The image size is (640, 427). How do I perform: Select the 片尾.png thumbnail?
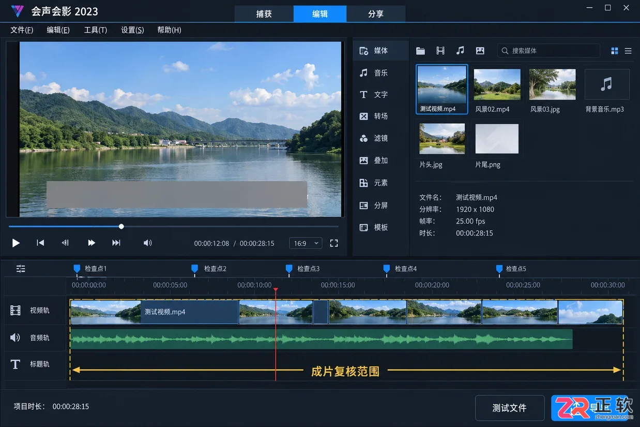click(x=497, y=139)
